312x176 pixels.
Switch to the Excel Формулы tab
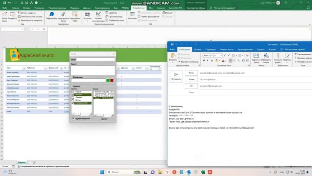point(75,8)
